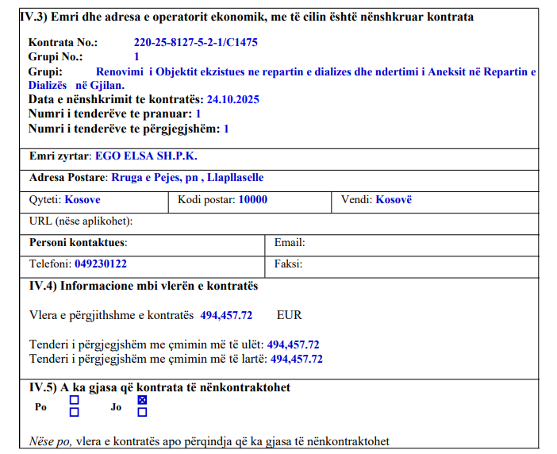
Task: Click contract number 220-25-8127-5-2-1/C1475
Action: [x=195, y=42]
